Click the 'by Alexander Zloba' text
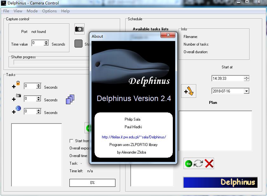 [x=132, y=152]
